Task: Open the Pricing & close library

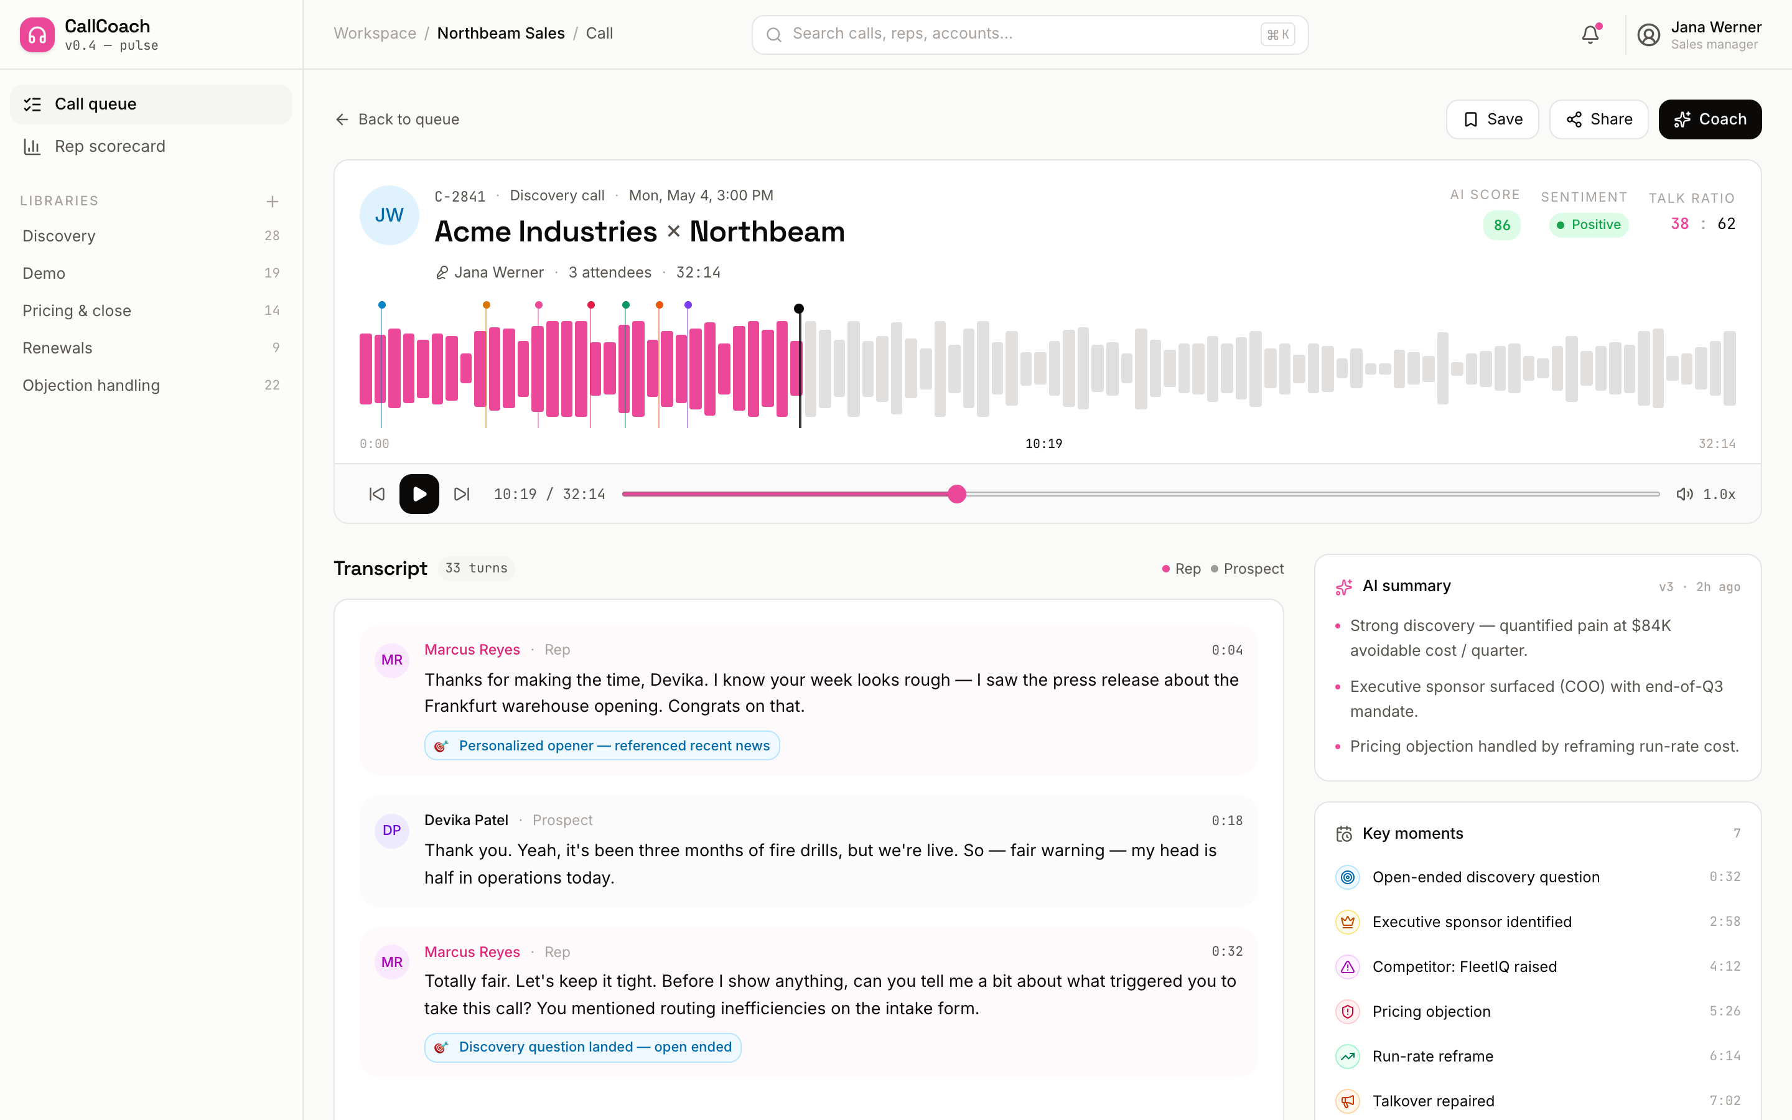Action: [151, 310]
